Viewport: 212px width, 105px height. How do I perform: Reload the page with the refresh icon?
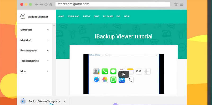coord(46,4)
